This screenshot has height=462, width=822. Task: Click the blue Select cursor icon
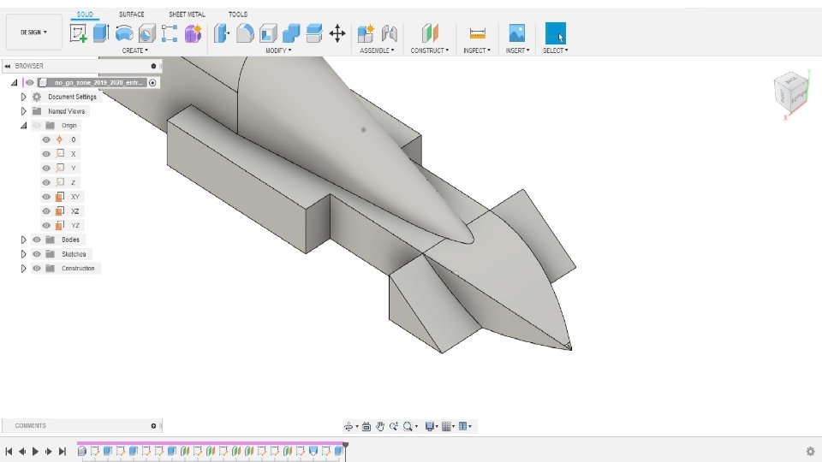pos(556,33)
